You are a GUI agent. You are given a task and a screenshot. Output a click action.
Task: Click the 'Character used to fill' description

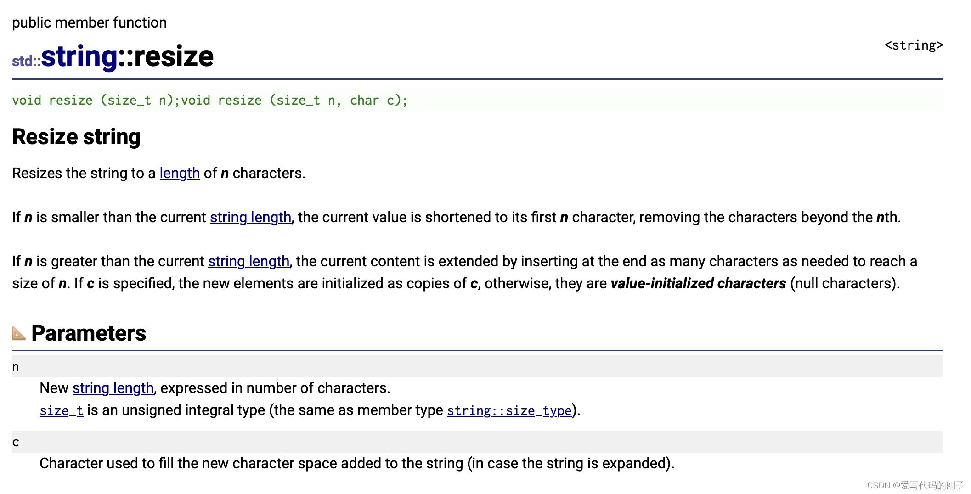[x=357, y=464]
